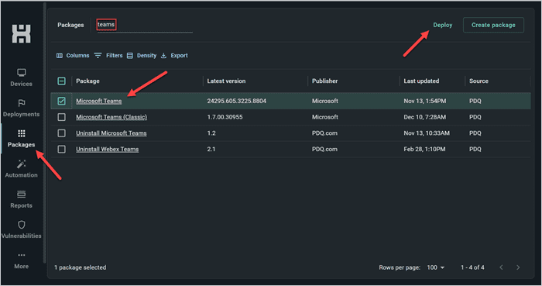The height and width of the screenshot is (286, 542).
Task: Open the Microsoft Teams package link
Action: [x=99, y=101]
